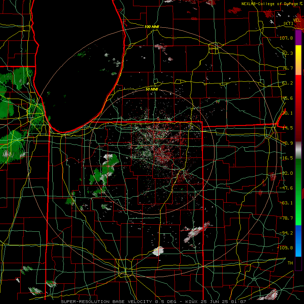Click the 92.3 scale value
The image size is (304, 304).
[x=287, y=53]
